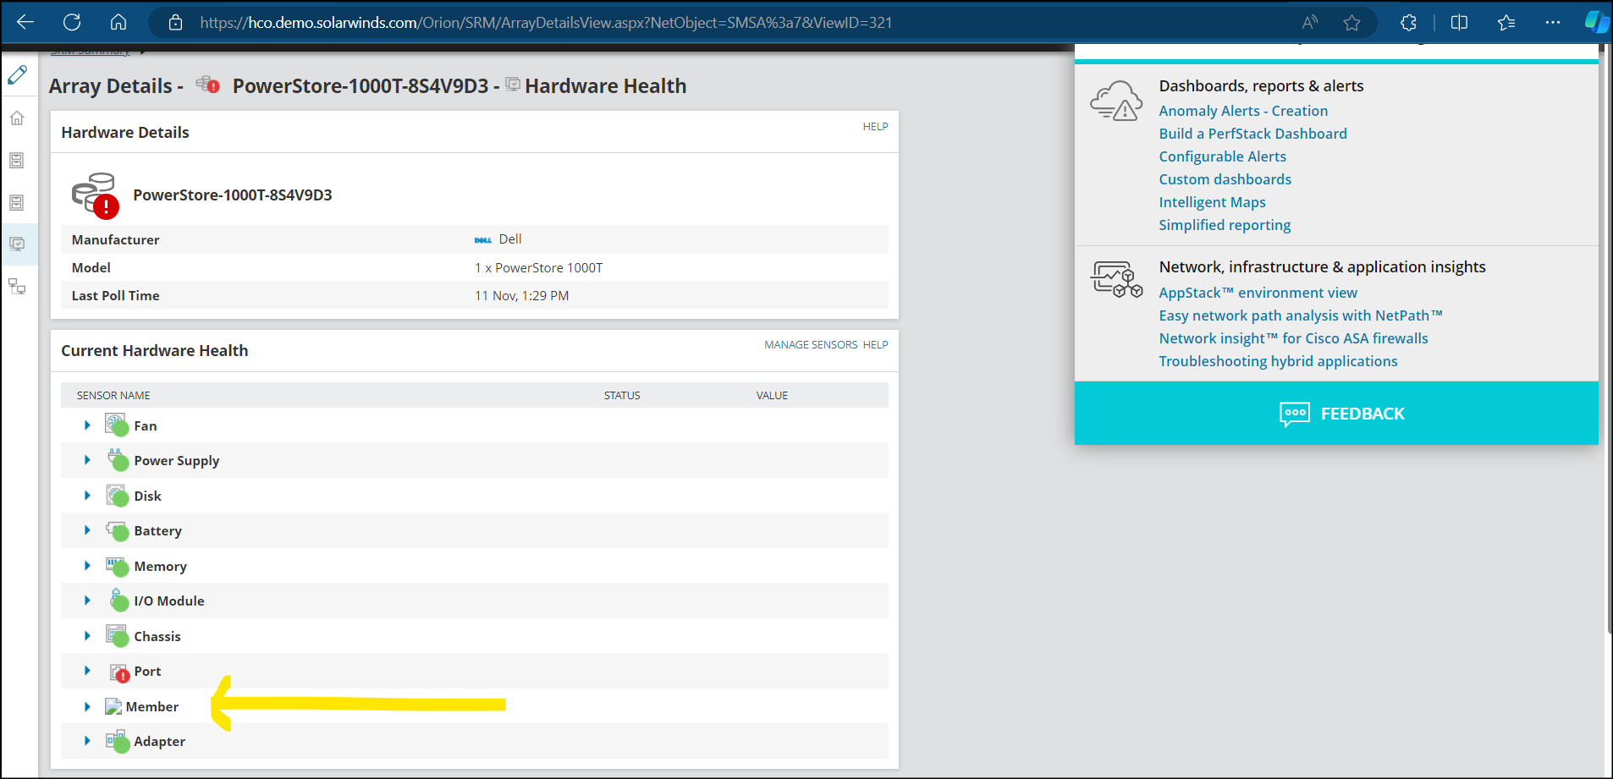Screen dimensions: 1613x779
Task: Select the highlighted Hardware Health sidebar icon
Action: point(17,244)
